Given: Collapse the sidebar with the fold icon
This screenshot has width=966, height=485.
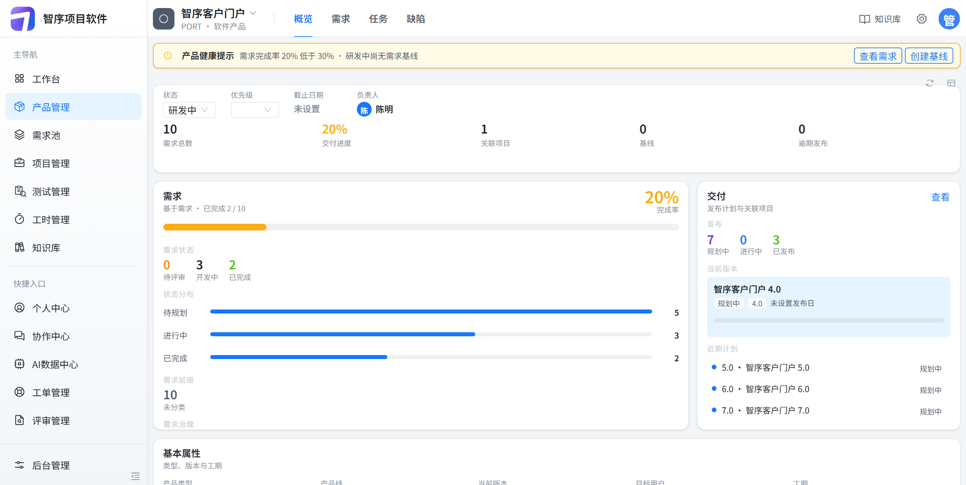Looking at the screenshot, I should (136, 476).
